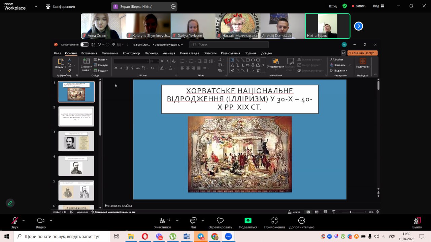
Task: Open the Zoom Чат panel
Action: [193, 223]
